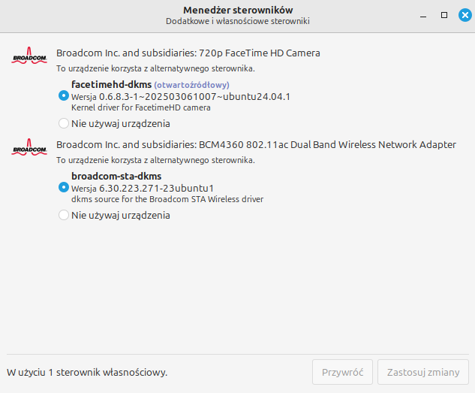This screenshot has height=393, width=475.
Task: Click the Zastosuj zmiany button
Action: coord(423,372)
